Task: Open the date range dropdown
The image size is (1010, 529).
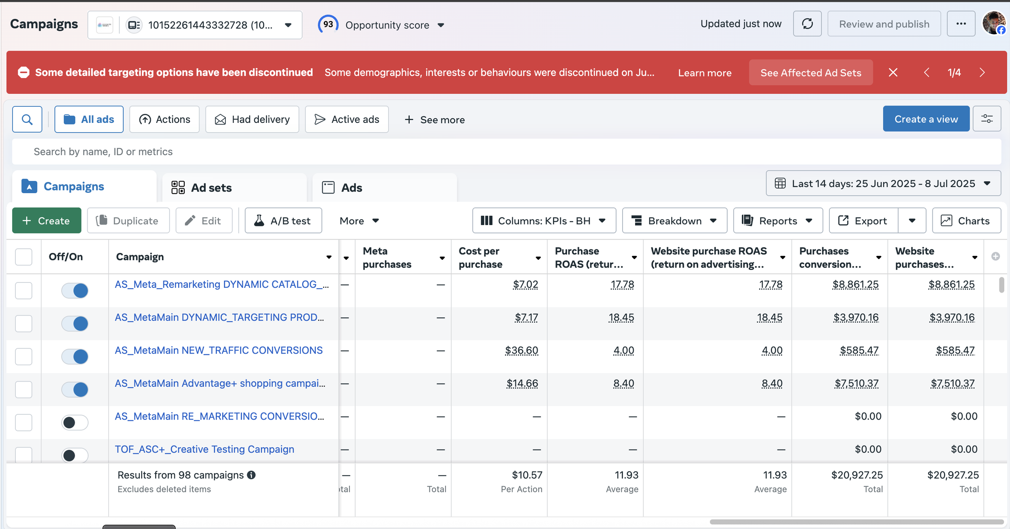Action: pyautogui.click(x=883, y=183)
